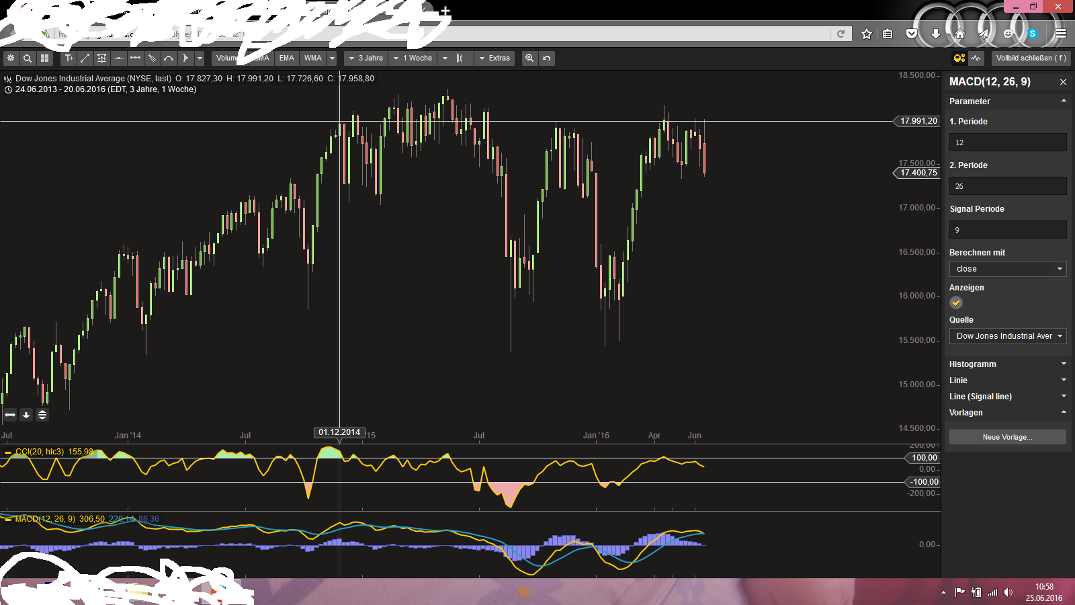
Task: Click the Pocket save icon
Action: pos(912,34)
